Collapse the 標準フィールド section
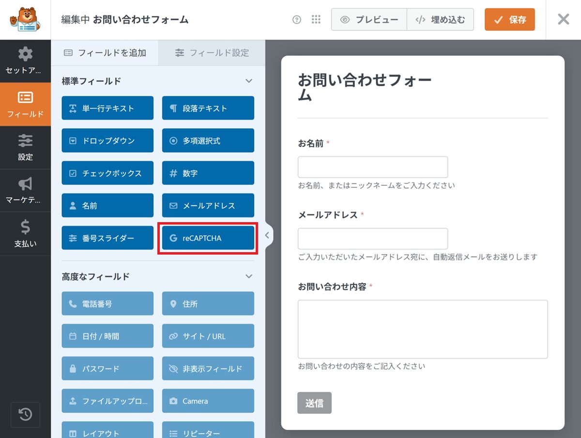The height and width of the screenshot is (438, 581). point(249,81)
